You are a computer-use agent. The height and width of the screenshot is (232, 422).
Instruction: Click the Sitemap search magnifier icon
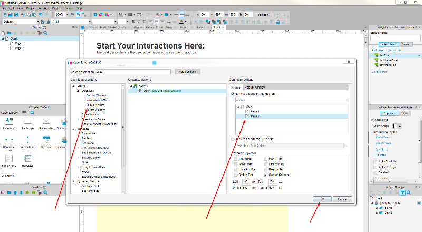45,33
